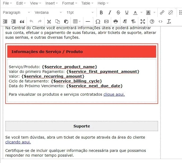Viewport: 182px width, 163px height.
Task: Click the 'Certifique-se de incluir' paragraph
Action: click(x=76, y=153)
